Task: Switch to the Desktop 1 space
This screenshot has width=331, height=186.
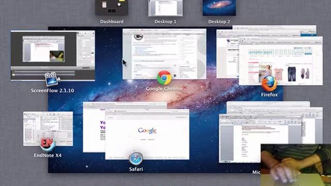Action: 165,8
